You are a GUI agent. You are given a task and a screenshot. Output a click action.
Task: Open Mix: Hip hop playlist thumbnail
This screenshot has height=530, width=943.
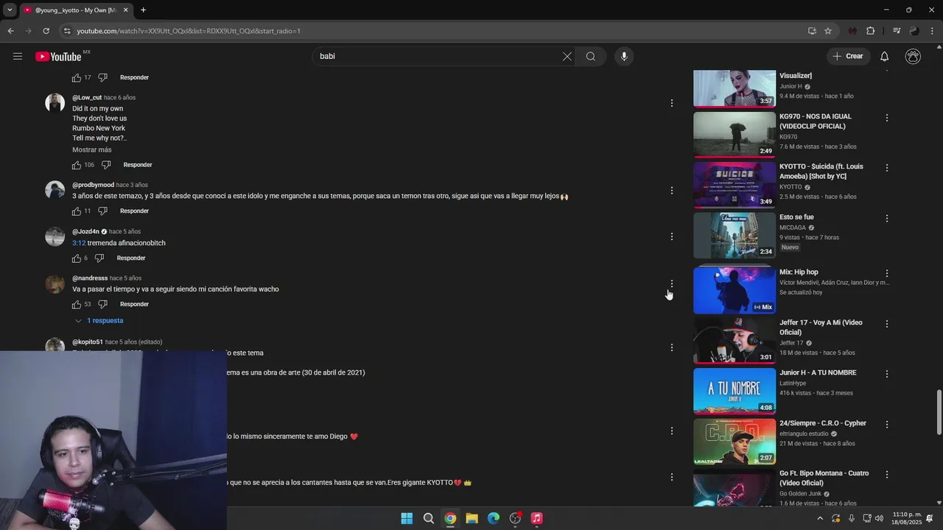click(735, 290)
